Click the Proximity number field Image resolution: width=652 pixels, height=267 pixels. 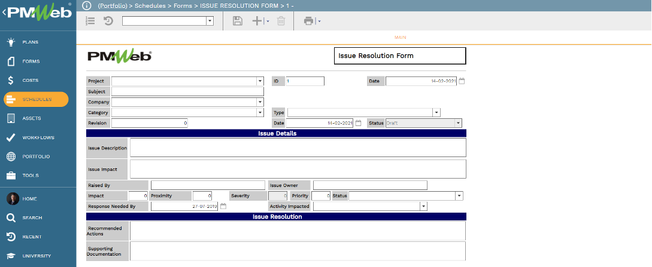click(x=202, y=196)
